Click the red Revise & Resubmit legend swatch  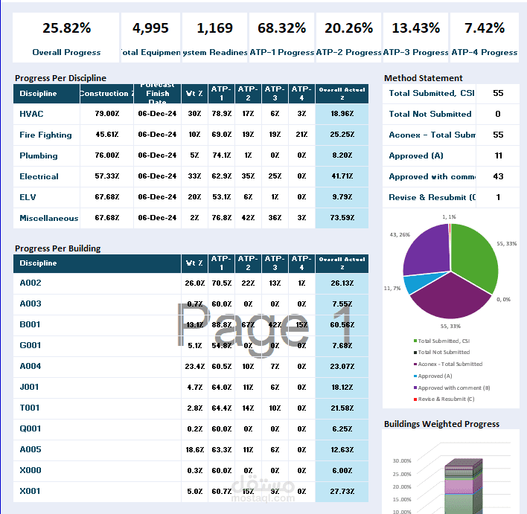415,399
